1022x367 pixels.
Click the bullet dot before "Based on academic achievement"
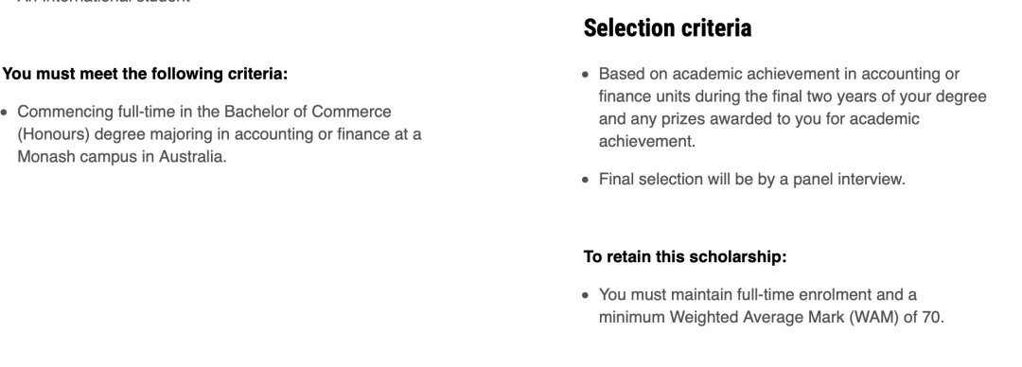pyautogui.click(x=586, y=75)
